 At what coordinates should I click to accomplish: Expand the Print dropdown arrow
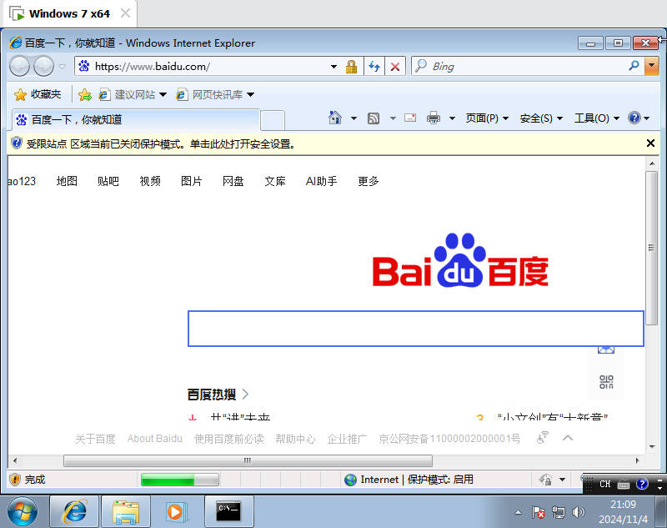[452, 118]
